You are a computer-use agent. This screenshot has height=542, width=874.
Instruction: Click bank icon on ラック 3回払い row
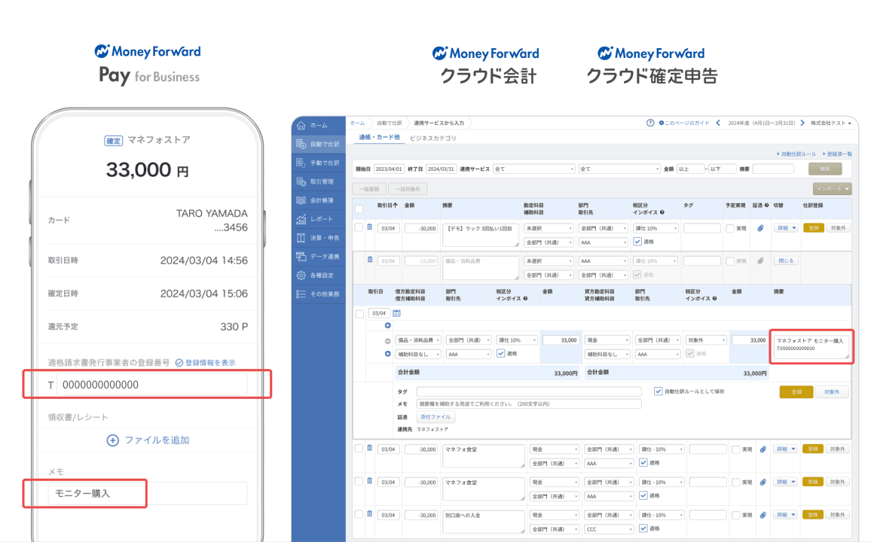tap(369, 227)
